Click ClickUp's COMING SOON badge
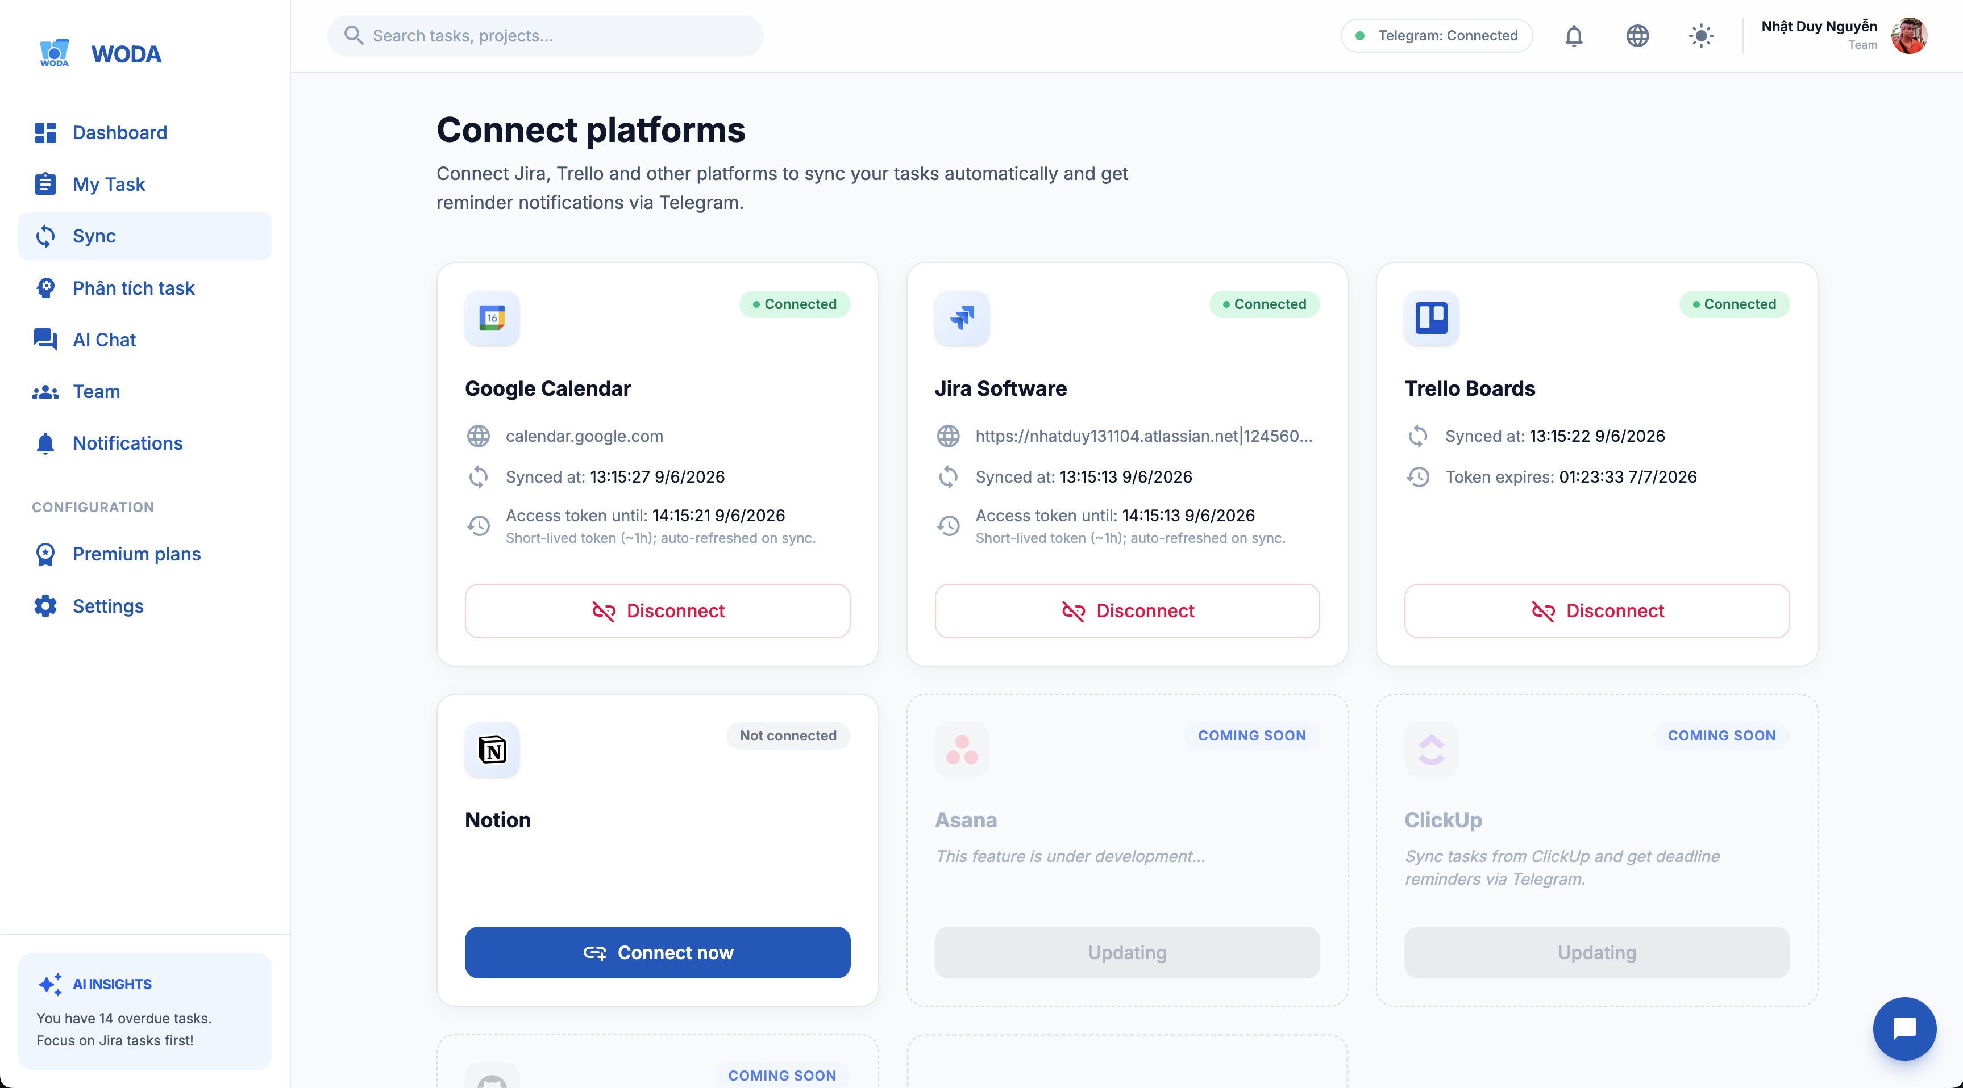This screenshot has height=1088, width=1963. click(1721, 735)
